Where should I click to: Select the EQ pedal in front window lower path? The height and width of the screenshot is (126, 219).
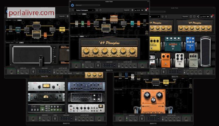(x=115, y=29)
